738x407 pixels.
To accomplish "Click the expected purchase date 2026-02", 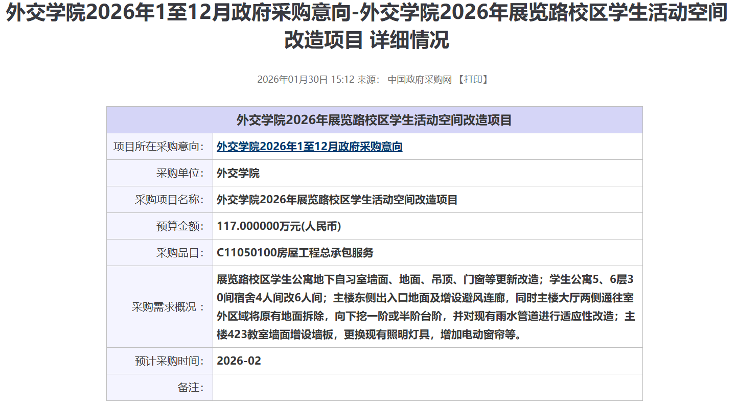I will click(x=239, y=362).
